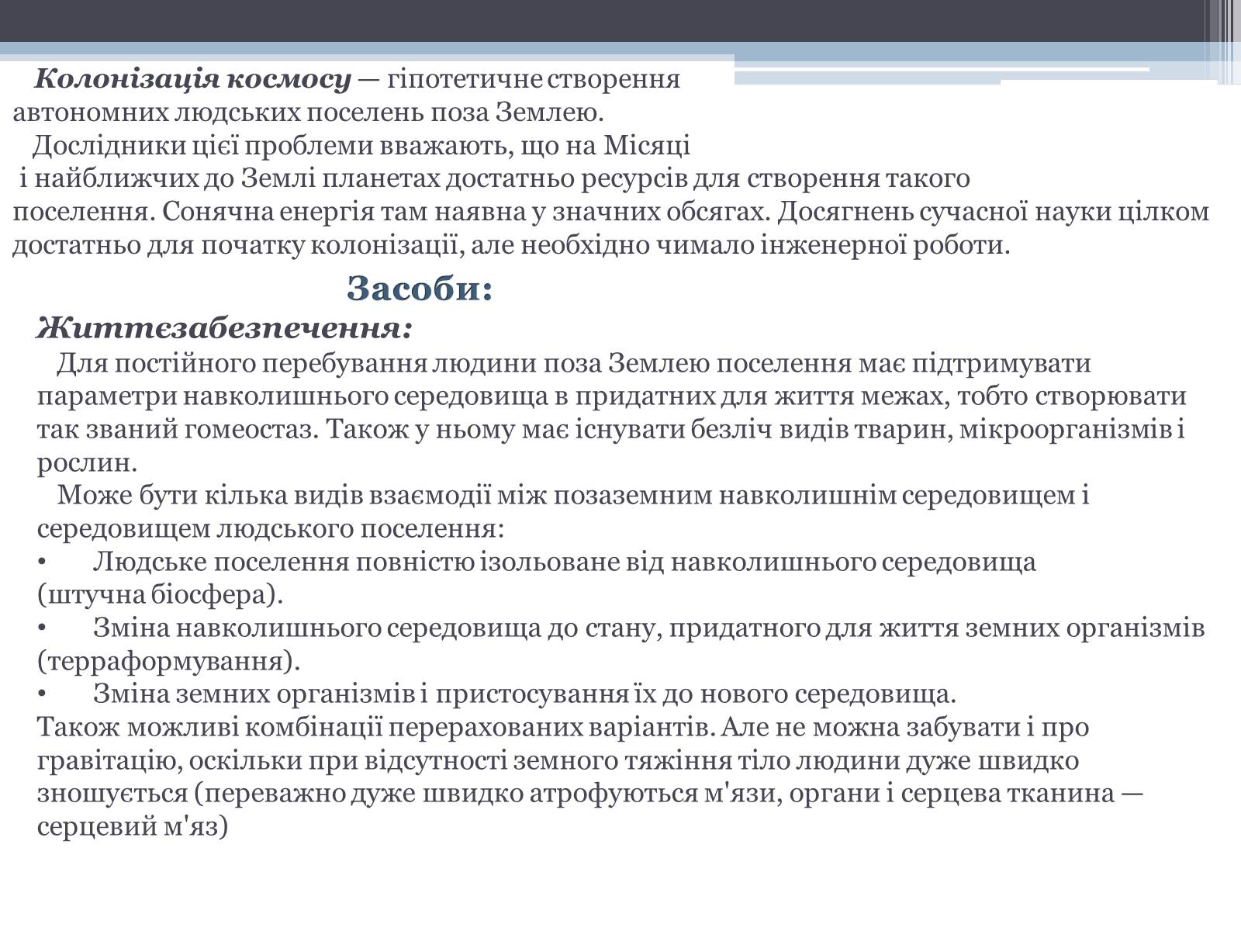
Task: Click the text '(терраформування).'
Action: (168, 662)
